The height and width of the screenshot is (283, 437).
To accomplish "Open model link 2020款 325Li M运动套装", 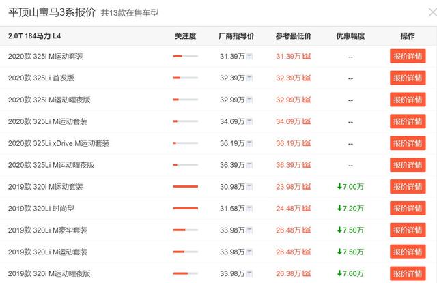I will tap(47, 121).
